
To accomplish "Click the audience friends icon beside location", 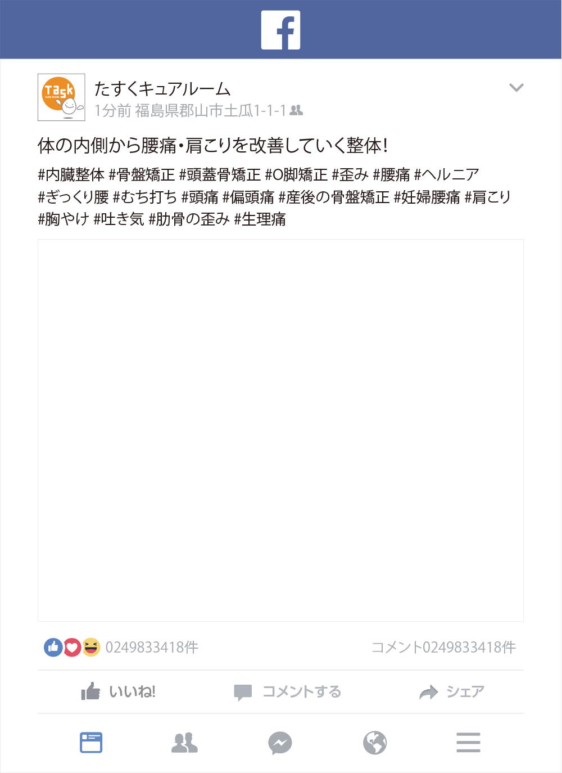I will (296, 110).
